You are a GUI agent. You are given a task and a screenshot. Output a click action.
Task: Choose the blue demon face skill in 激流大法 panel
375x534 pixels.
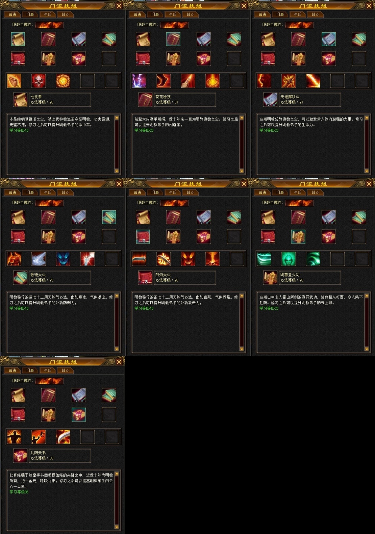pyautogui.click(x=63, y=259)
